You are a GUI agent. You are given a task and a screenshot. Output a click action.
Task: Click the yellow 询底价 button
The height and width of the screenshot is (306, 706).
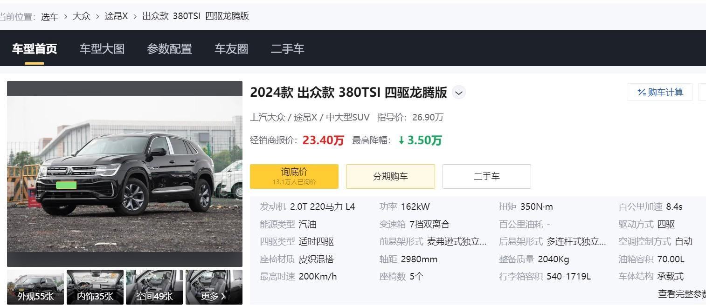(x=294, y=176)
